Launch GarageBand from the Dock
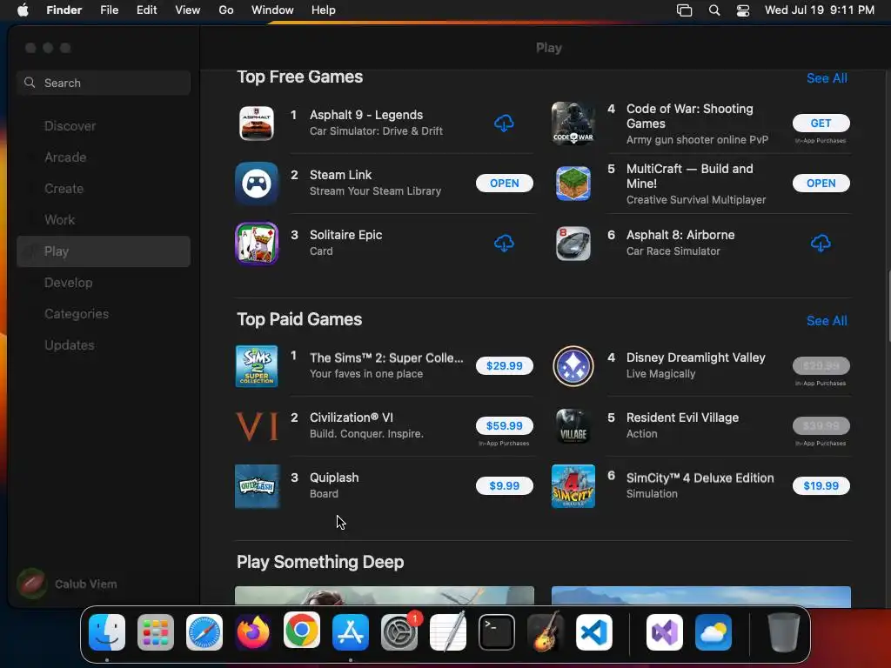The height and width of the screenshot is (668, 891). (546, 632)
